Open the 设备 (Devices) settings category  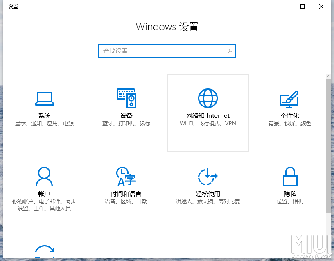coord(126,98)
